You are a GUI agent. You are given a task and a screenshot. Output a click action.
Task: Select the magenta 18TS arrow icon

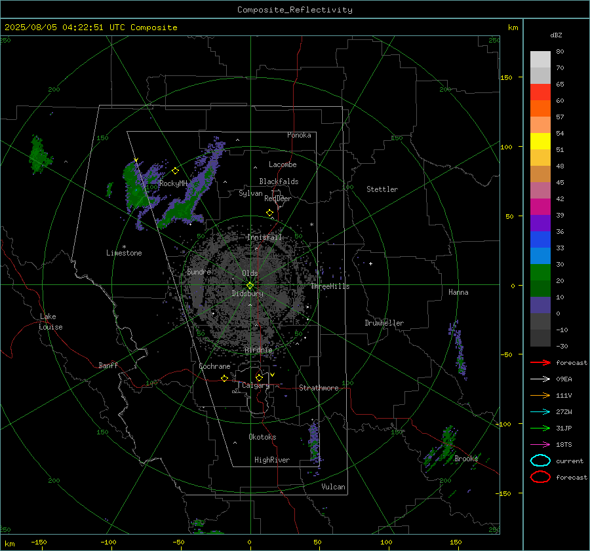[540, 445]
